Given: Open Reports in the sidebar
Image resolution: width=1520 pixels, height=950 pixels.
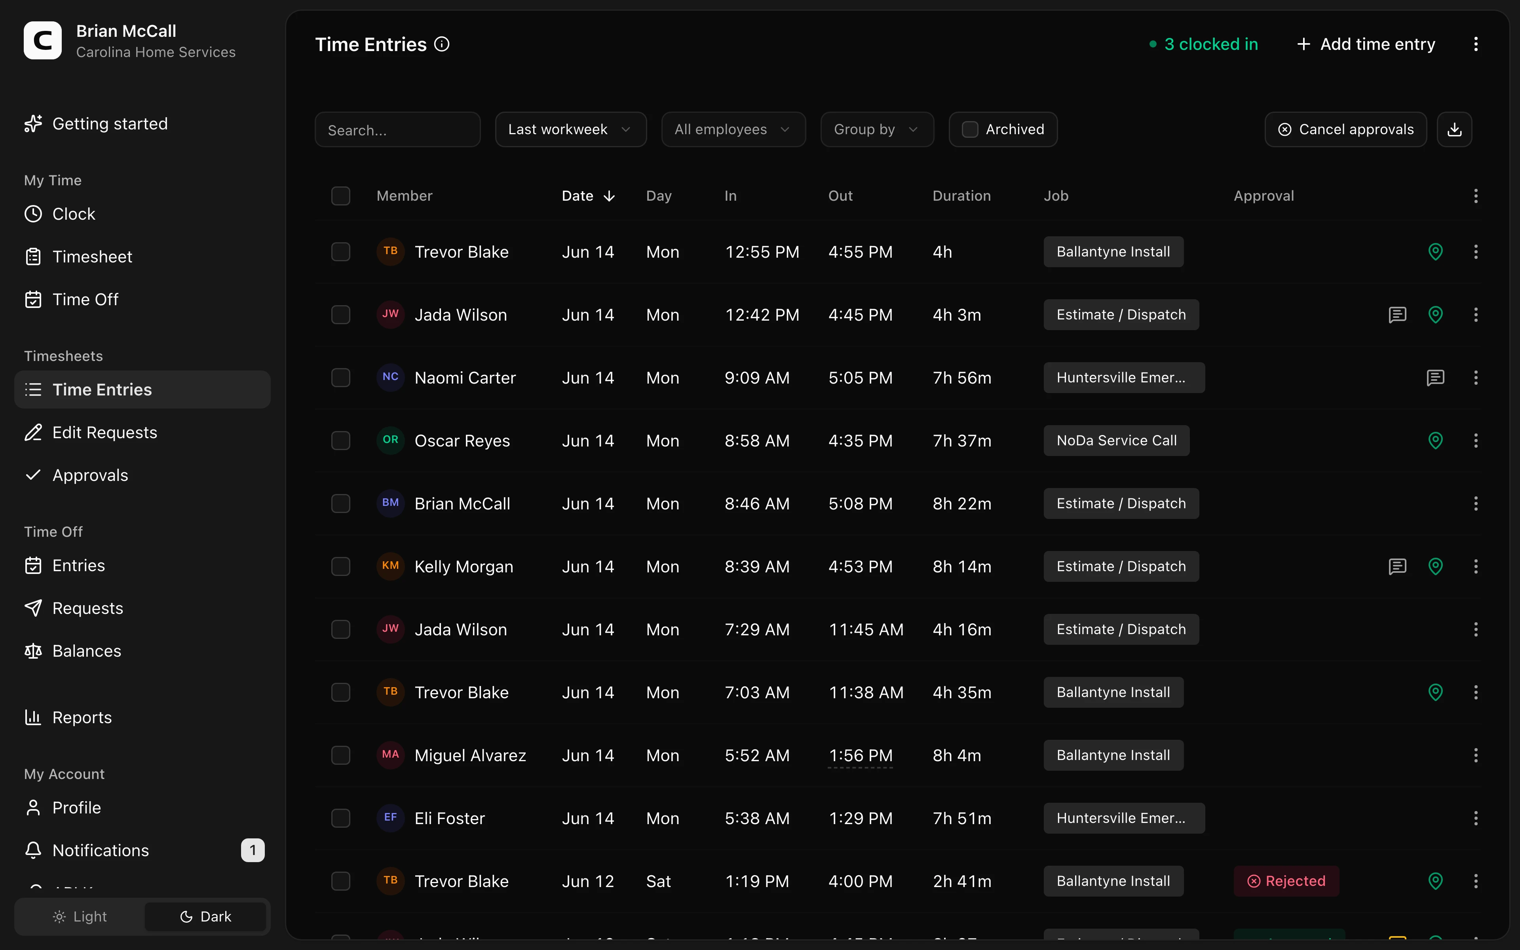Looking at the screenshot, I should pos(142,718).
